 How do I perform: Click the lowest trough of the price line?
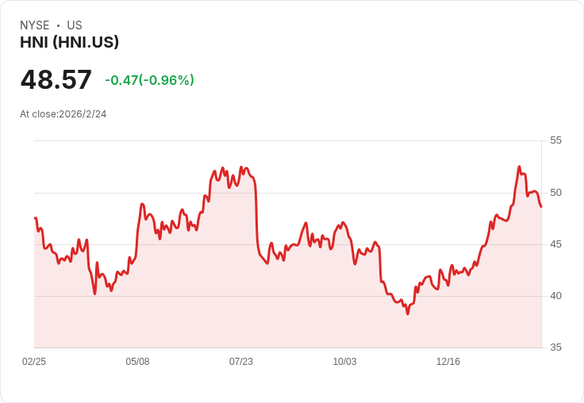coord(408,313)
